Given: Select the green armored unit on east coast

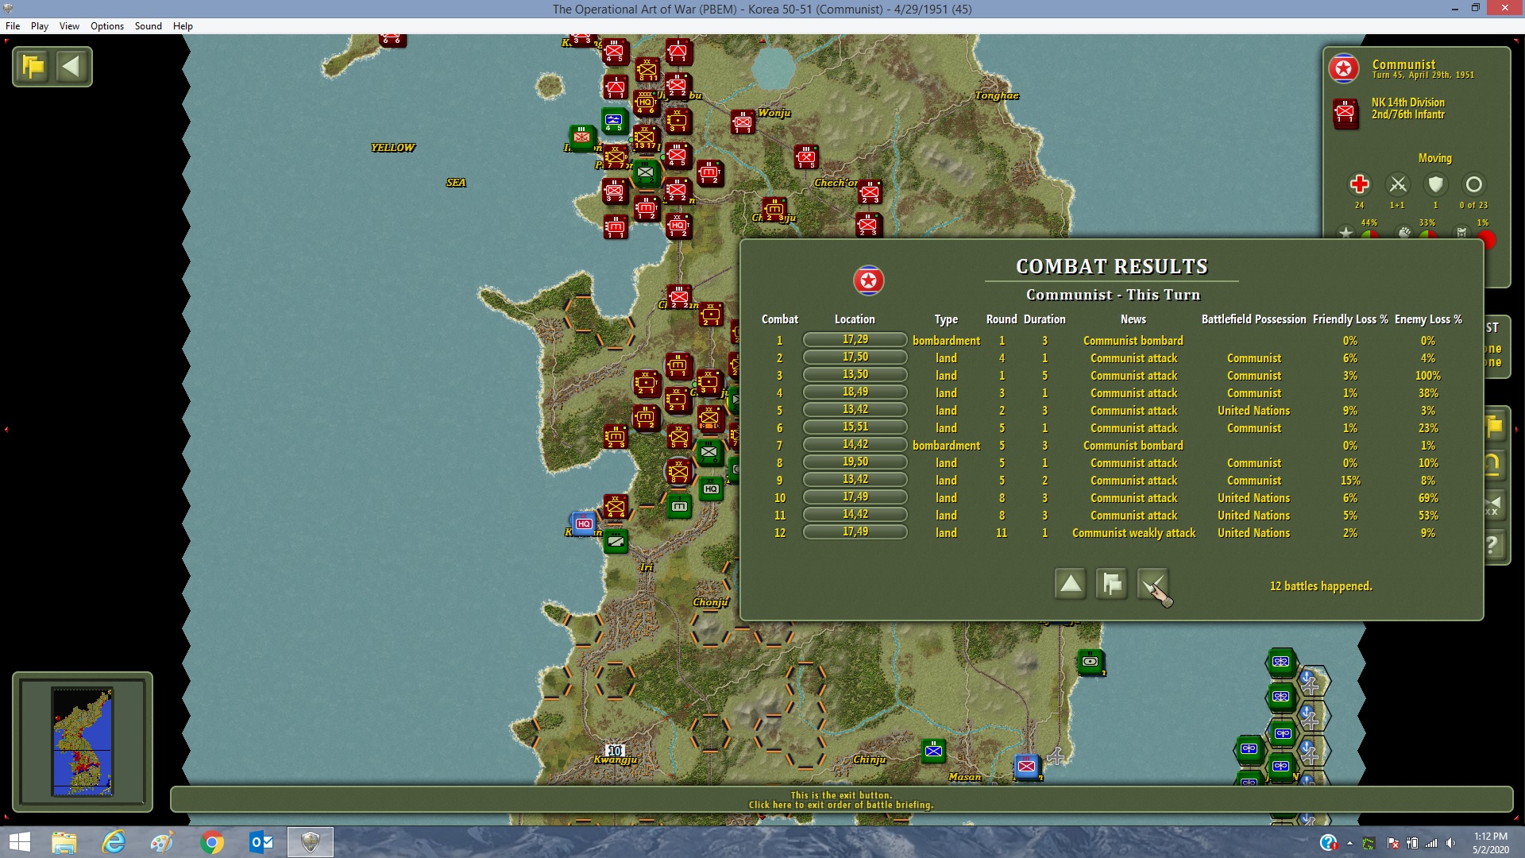Looking at the screenshot, I should point(1091,661).
